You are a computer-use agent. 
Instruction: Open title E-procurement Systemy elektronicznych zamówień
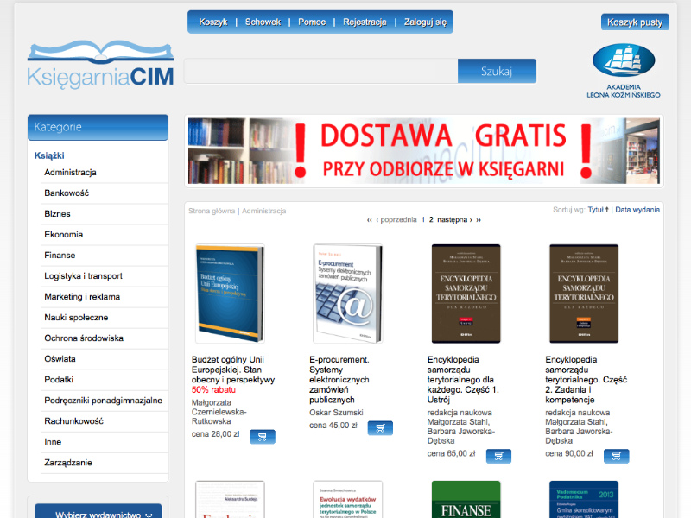tap(339, 380)
